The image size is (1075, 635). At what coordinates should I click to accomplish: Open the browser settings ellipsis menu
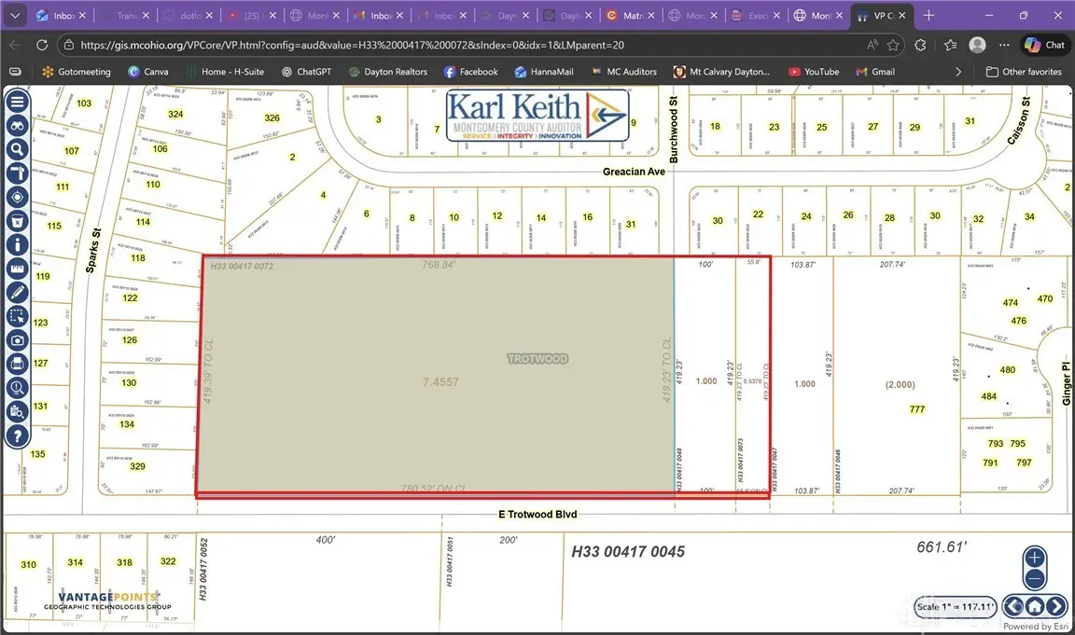(1005, 45)
